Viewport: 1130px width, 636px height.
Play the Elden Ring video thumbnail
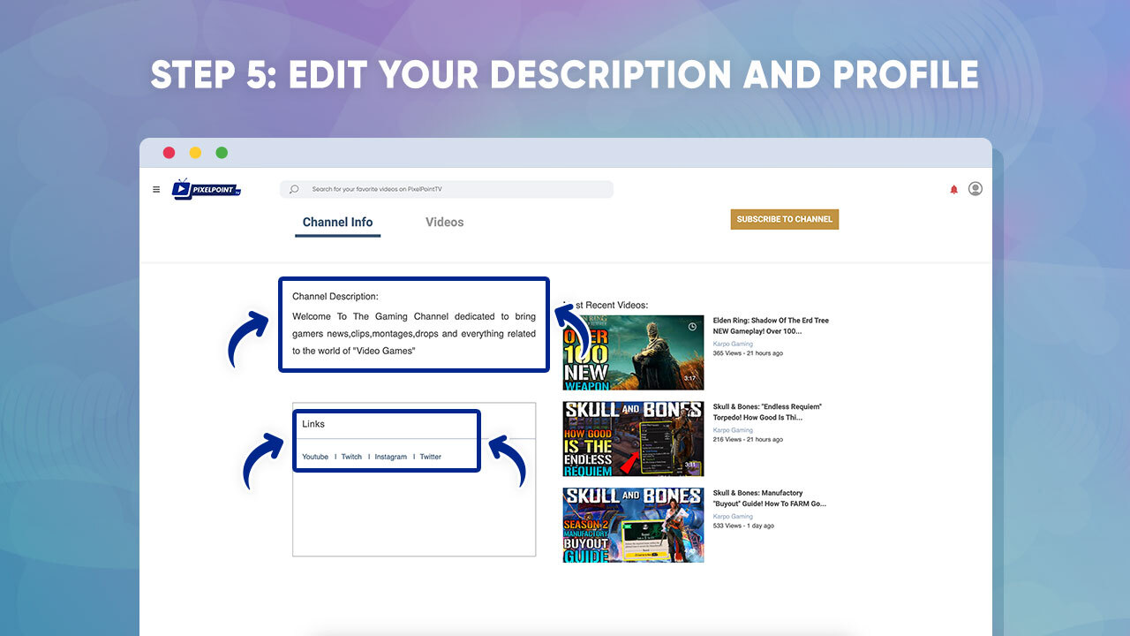pyautogui.click(x=633, y=352)
